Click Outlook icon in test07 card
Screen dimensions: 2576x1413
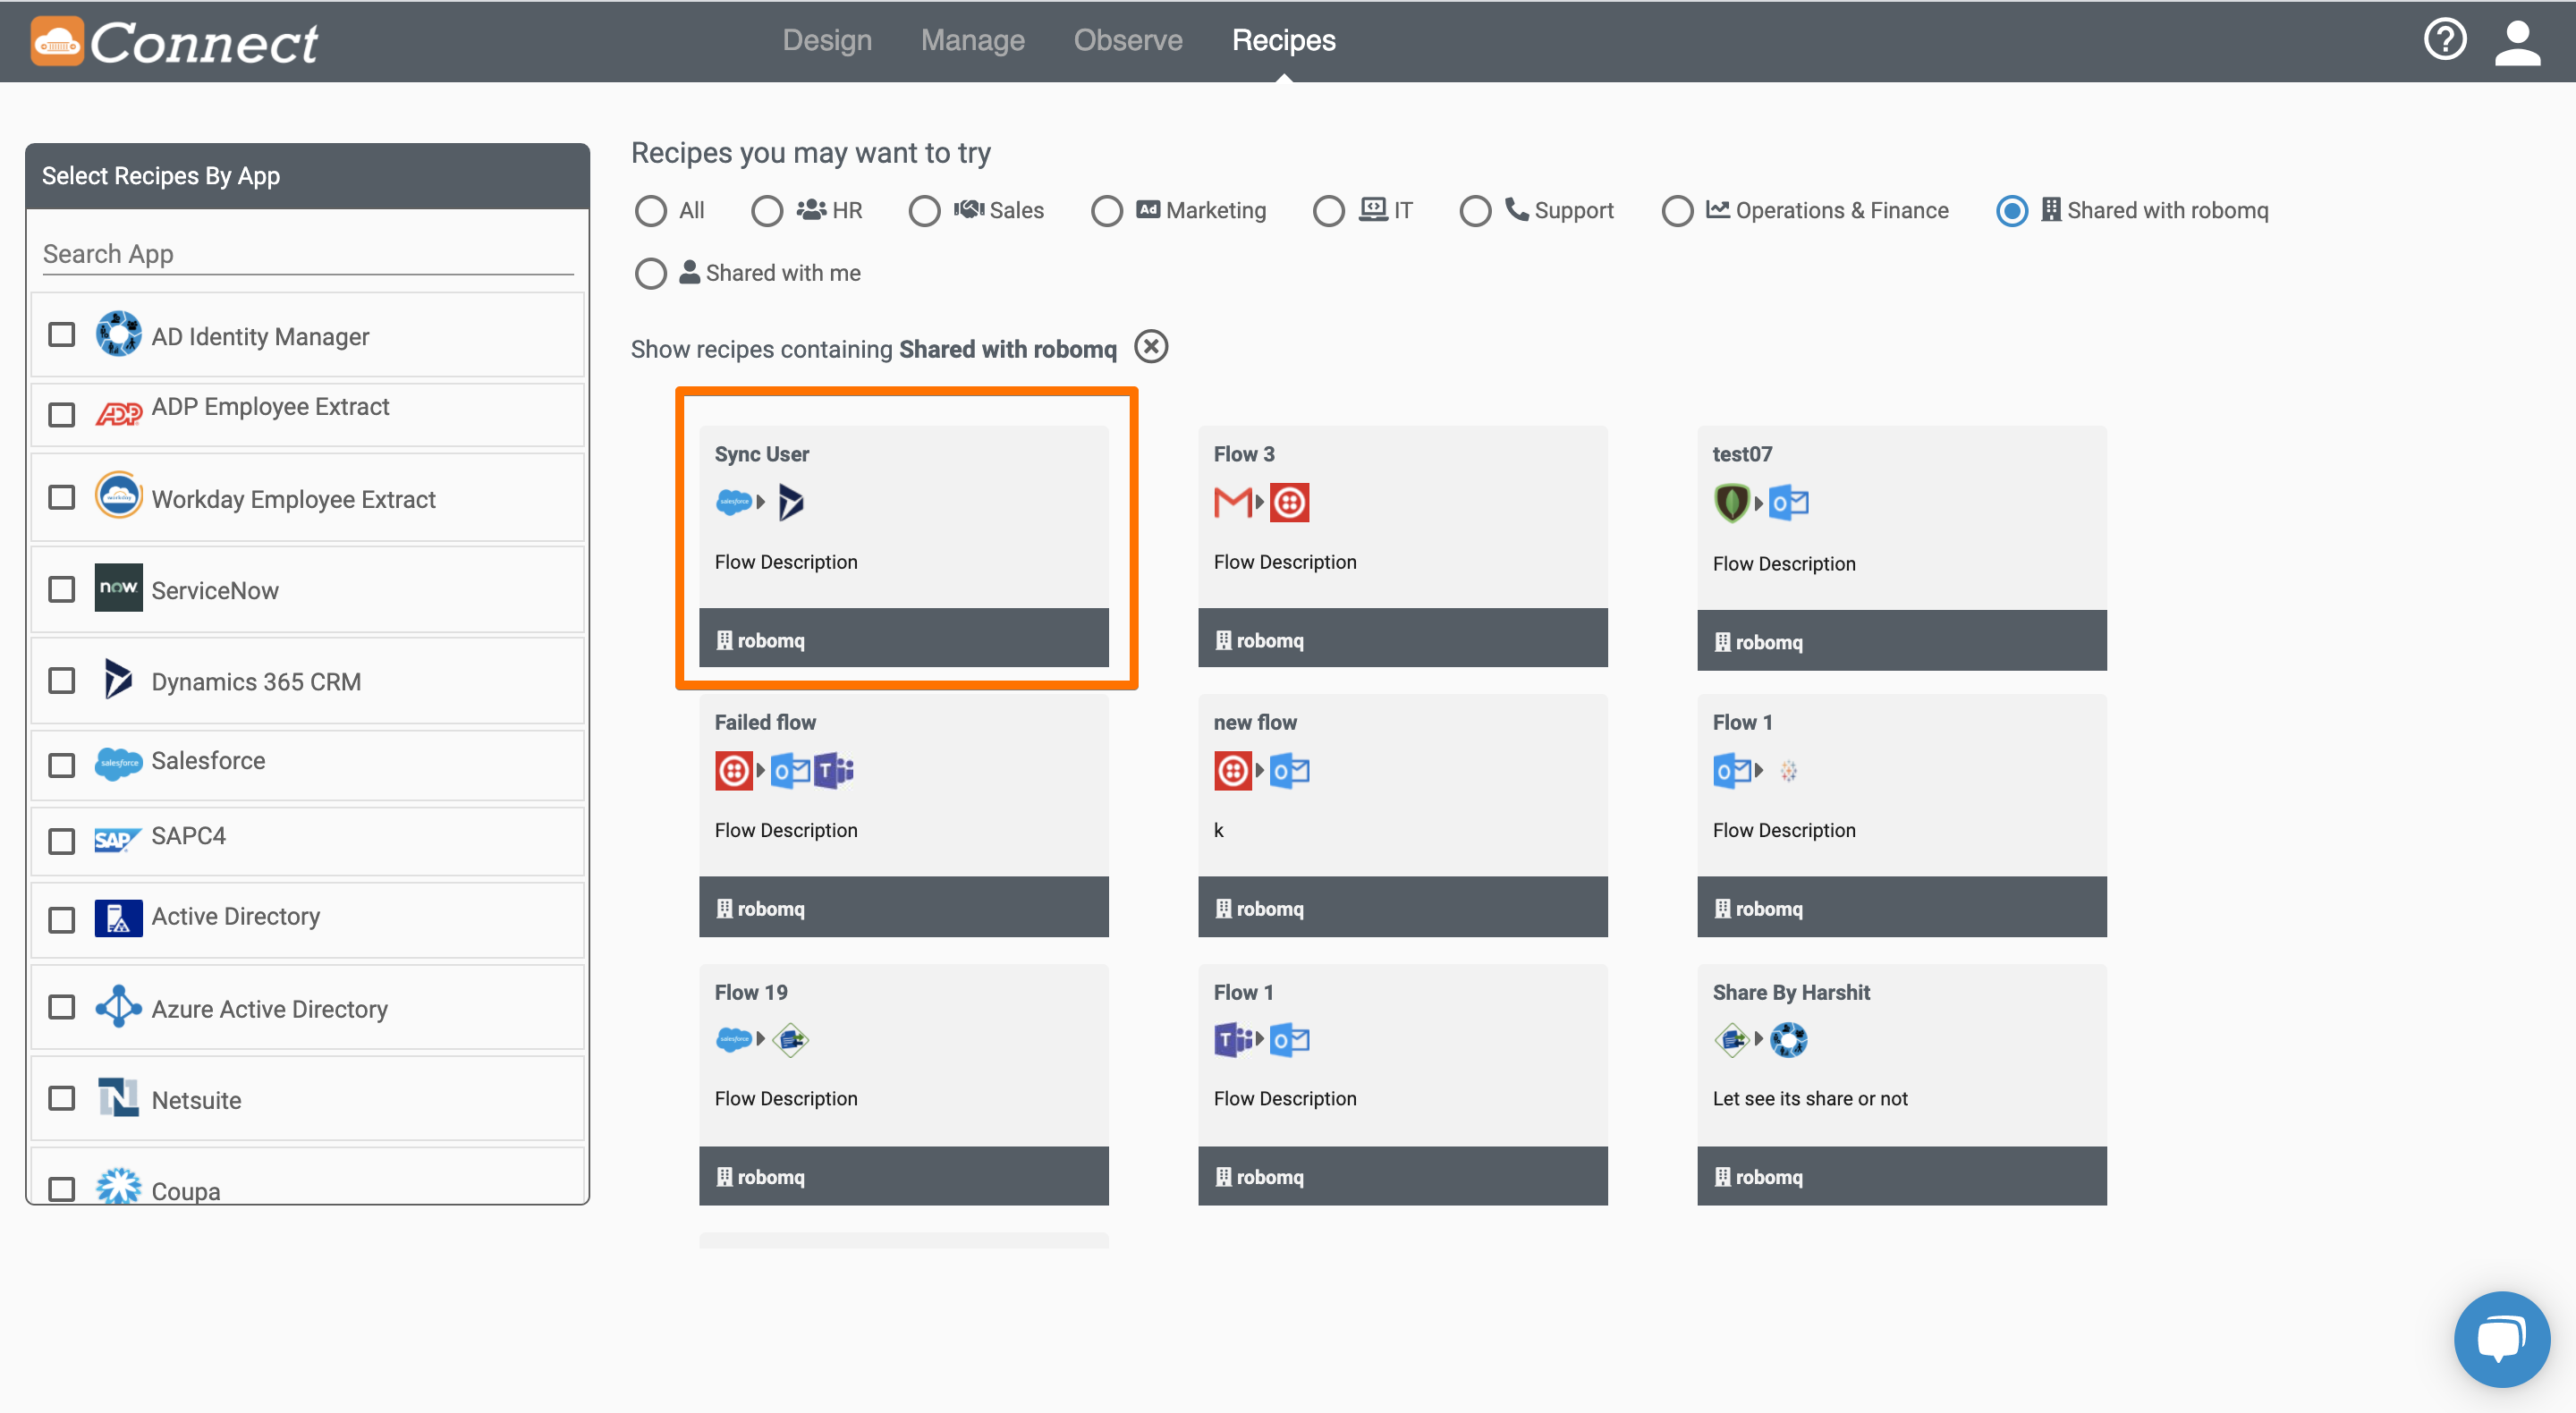coord(1788,502)
